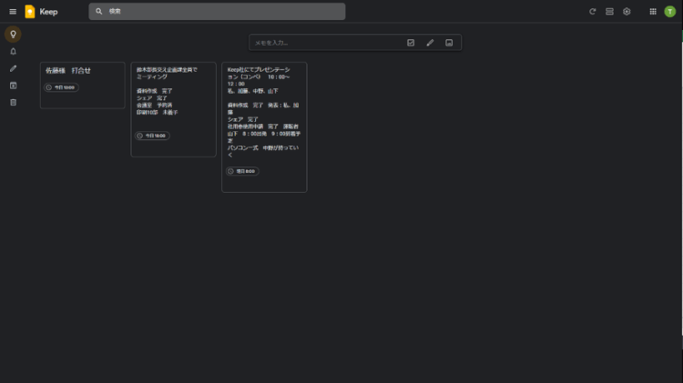Select Notes lightbulb in sidebar

(13, 35)
